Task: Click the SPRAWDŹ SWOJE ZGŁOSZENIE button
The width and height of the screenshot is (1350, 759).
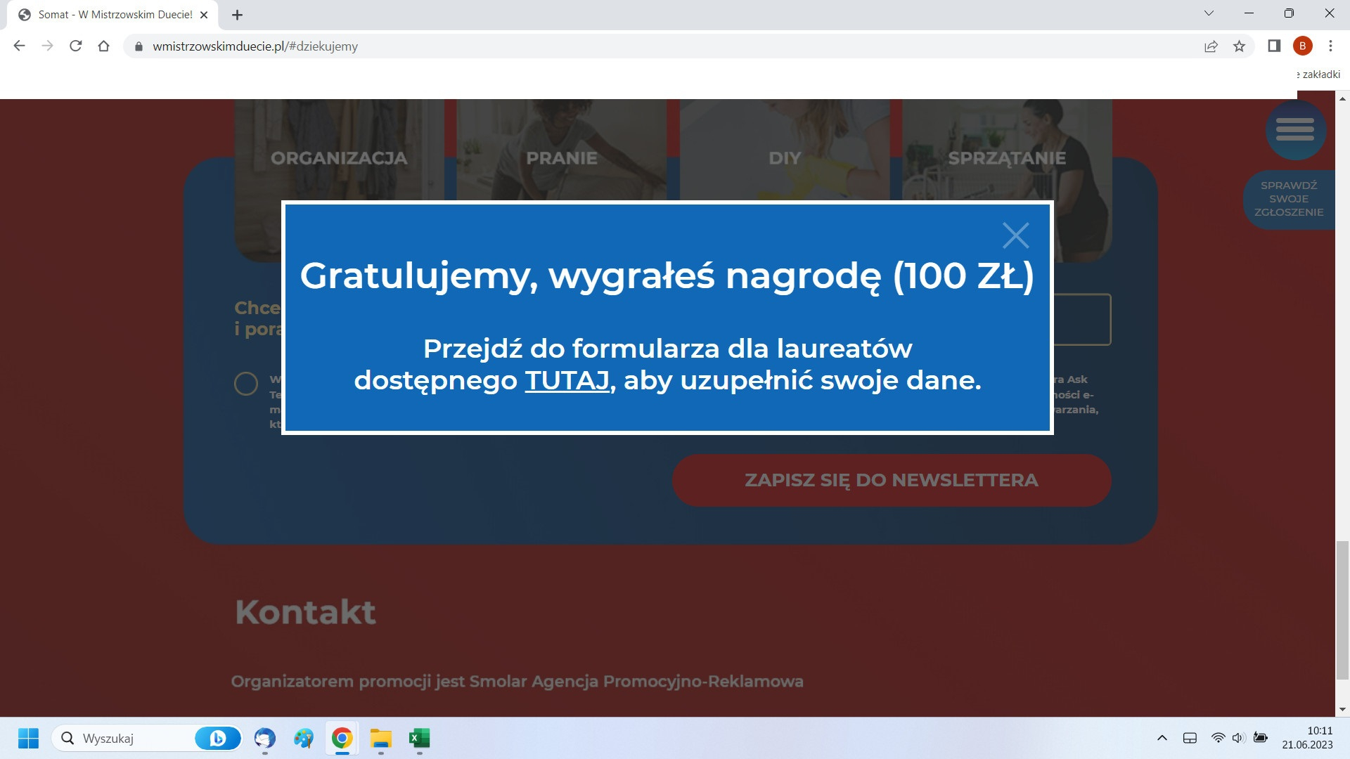Action: pos(1288,199)
